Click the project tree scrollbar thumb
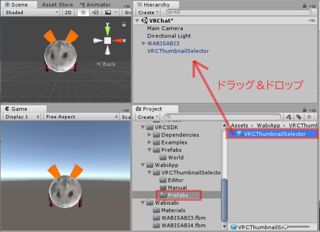Screen dimensions: 320x232 pos(224,200)
